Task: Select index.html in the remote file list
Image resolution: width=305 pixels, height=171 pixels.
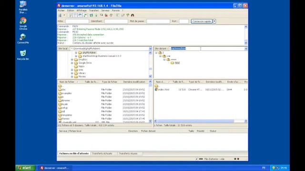Action: click(x=163, y=90)
